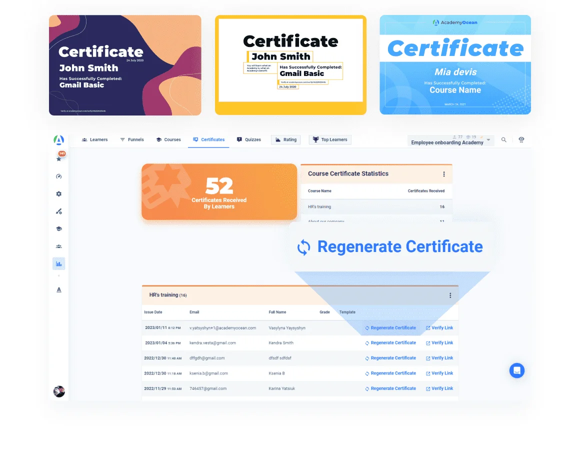Image resolution: width=580 pixels, height=463 pixels.
Task: Click the AcademyOcean logo in the sidebar
Action: (58, 140)
